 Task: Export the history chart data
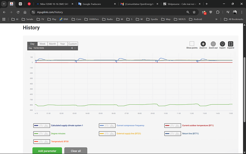tap(222, 44)
